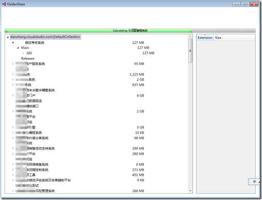Maximize the FolderSizes window

coord(245,4)
